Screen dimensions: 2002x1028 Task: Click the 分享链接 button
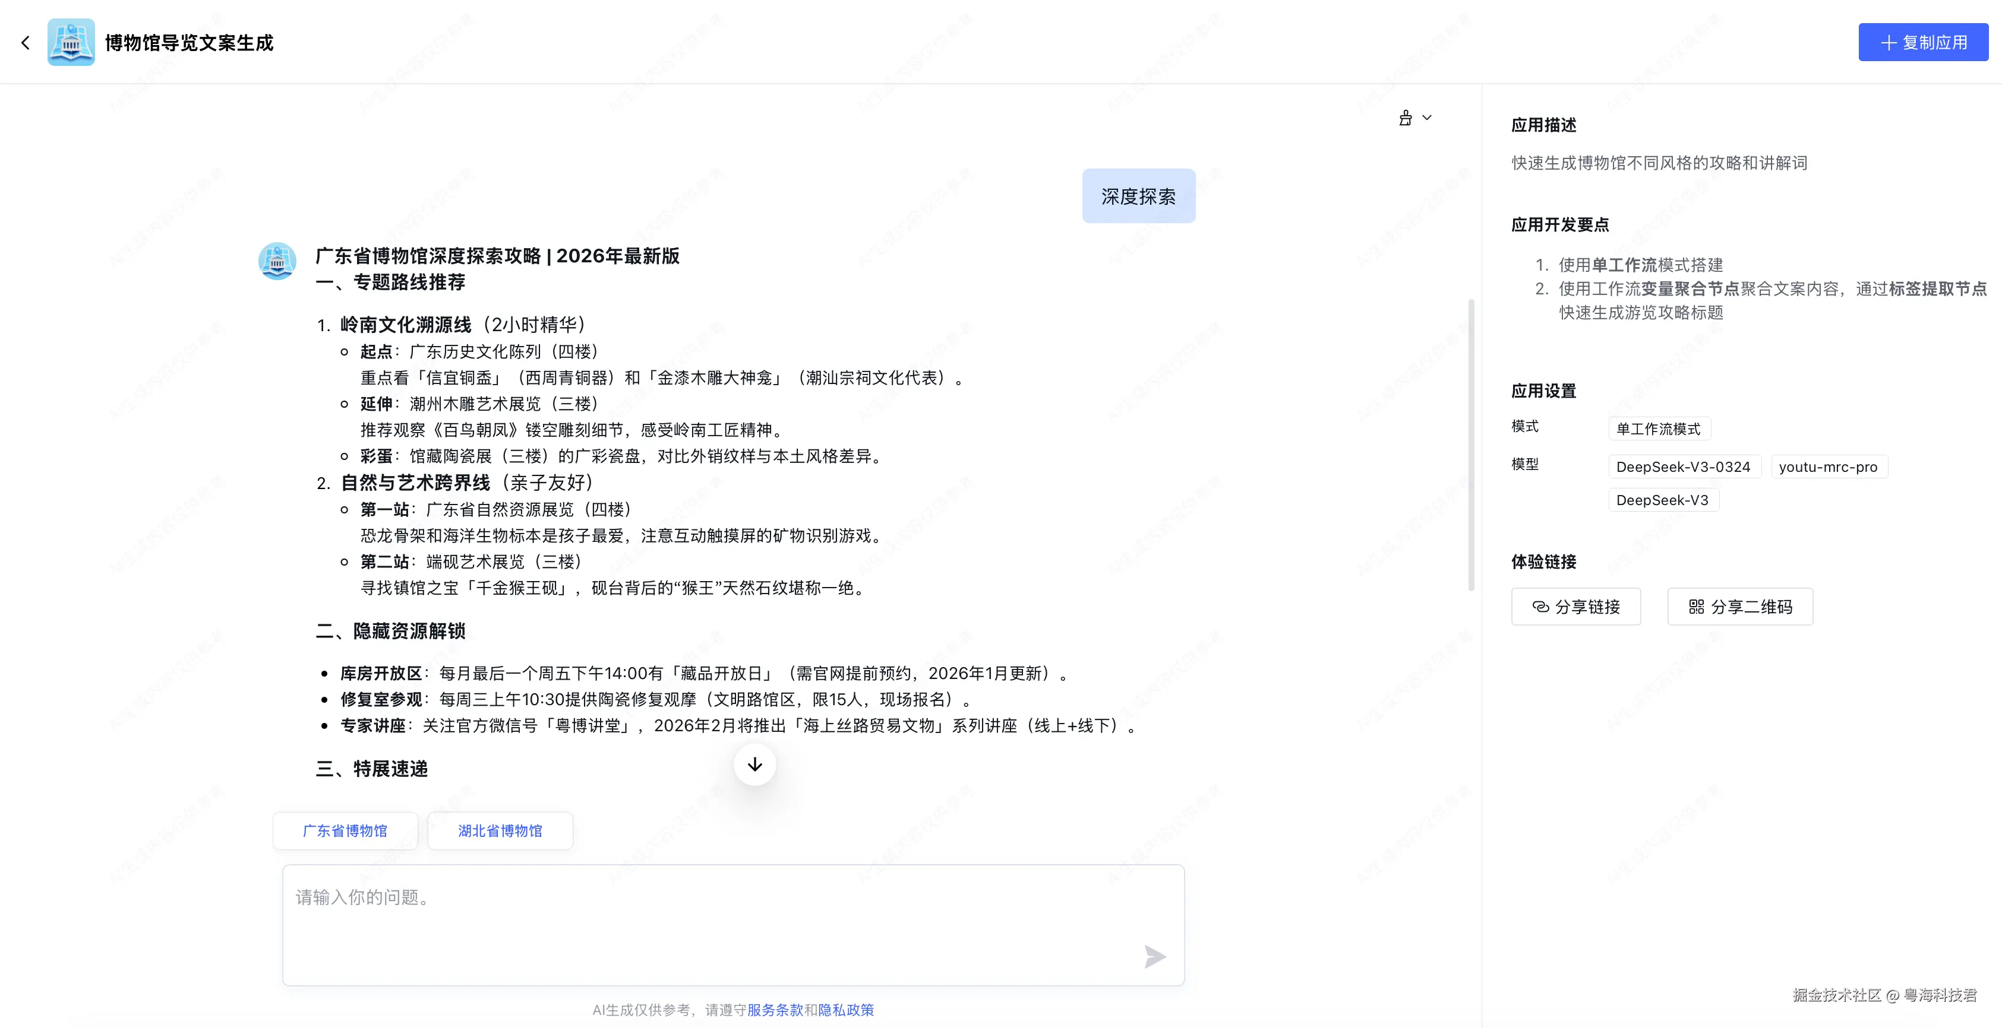click(1575, 607)
